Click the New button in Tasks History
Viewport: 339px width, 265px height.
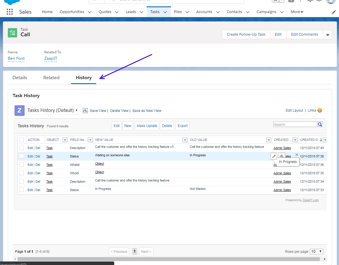[127, 126]
